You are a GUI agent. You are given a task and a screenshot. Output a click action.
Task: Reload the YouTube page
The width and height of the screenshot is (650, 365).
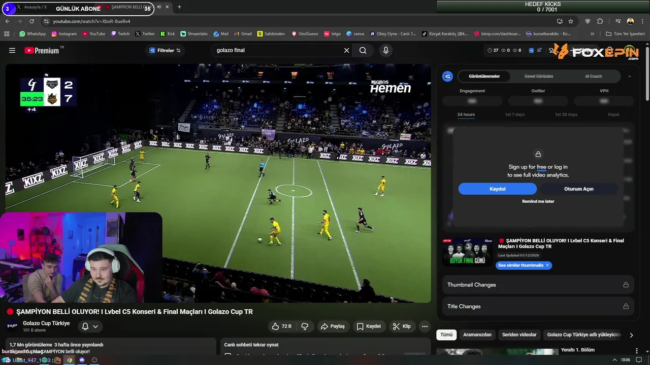click(x=31, y=21)
